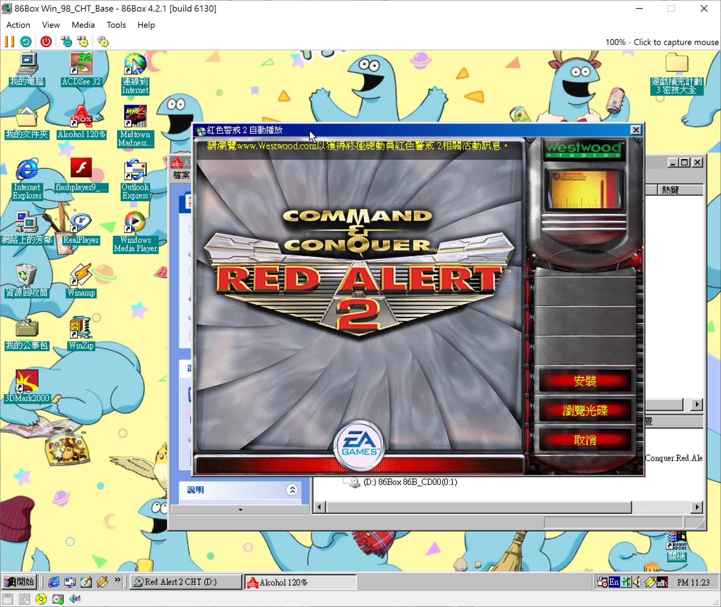Click the 安裝 install button
721x607 pixels.
(585, 381)
